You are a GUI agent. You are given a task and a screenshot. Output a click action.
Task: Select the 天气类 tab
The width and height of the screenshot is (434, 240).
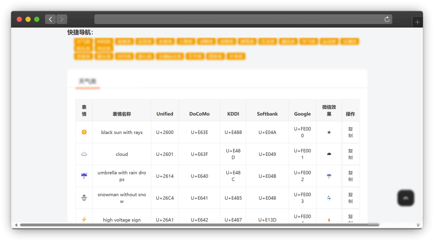pos(87,82)
